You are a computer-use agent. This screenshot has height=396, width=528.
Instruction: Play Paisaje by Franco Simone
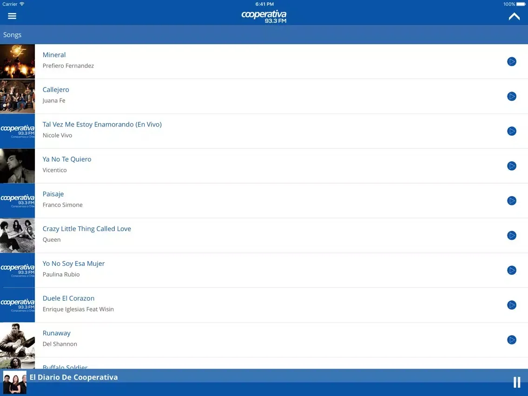[511, 201]
